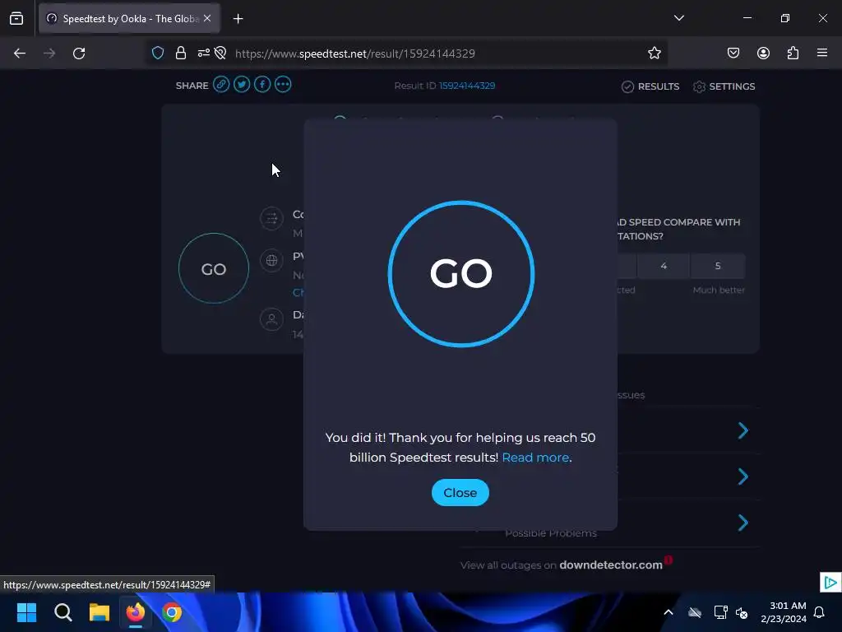Switch to Firefox in the taskbar
The image size is (842, 632).
click(x=136, y=612)
